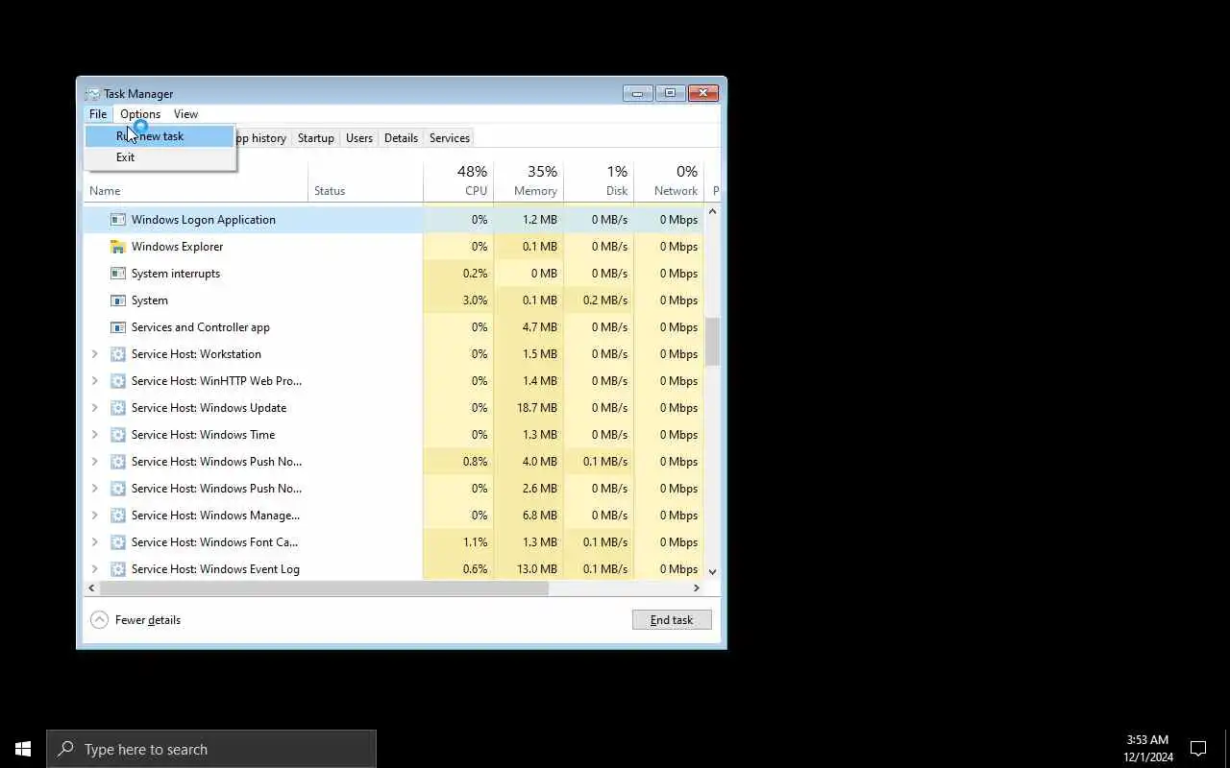Select Run new task menu entry

pos(160,136)
